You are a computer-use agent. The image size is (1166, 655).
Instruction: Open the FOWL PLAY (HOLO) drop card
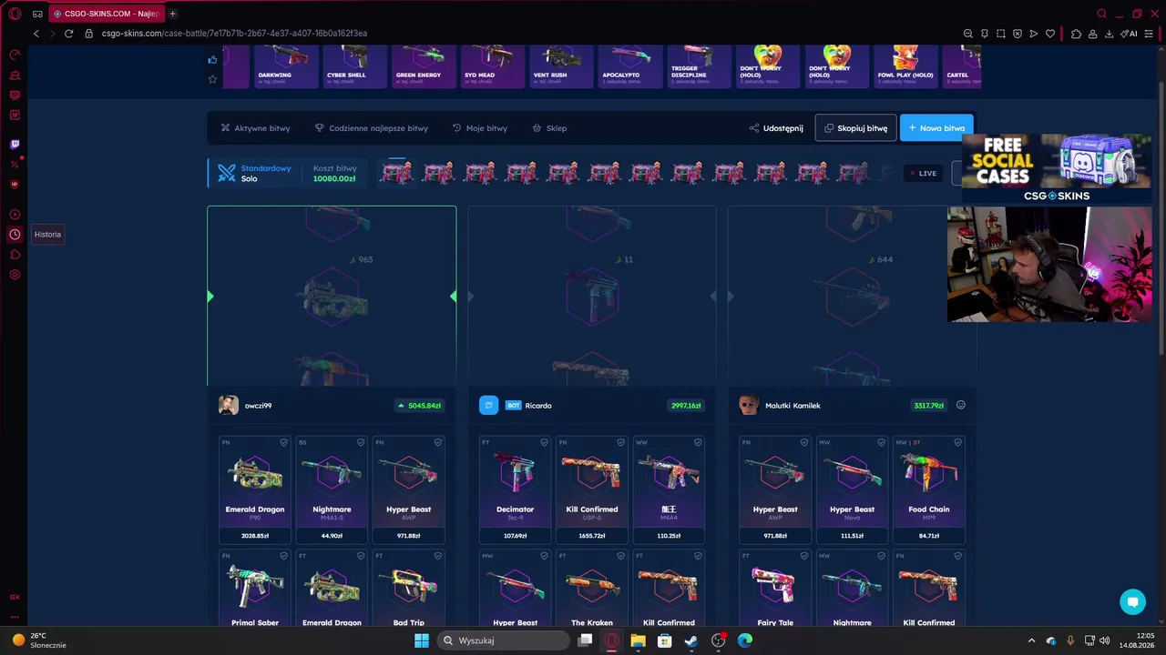pos(905,66)
